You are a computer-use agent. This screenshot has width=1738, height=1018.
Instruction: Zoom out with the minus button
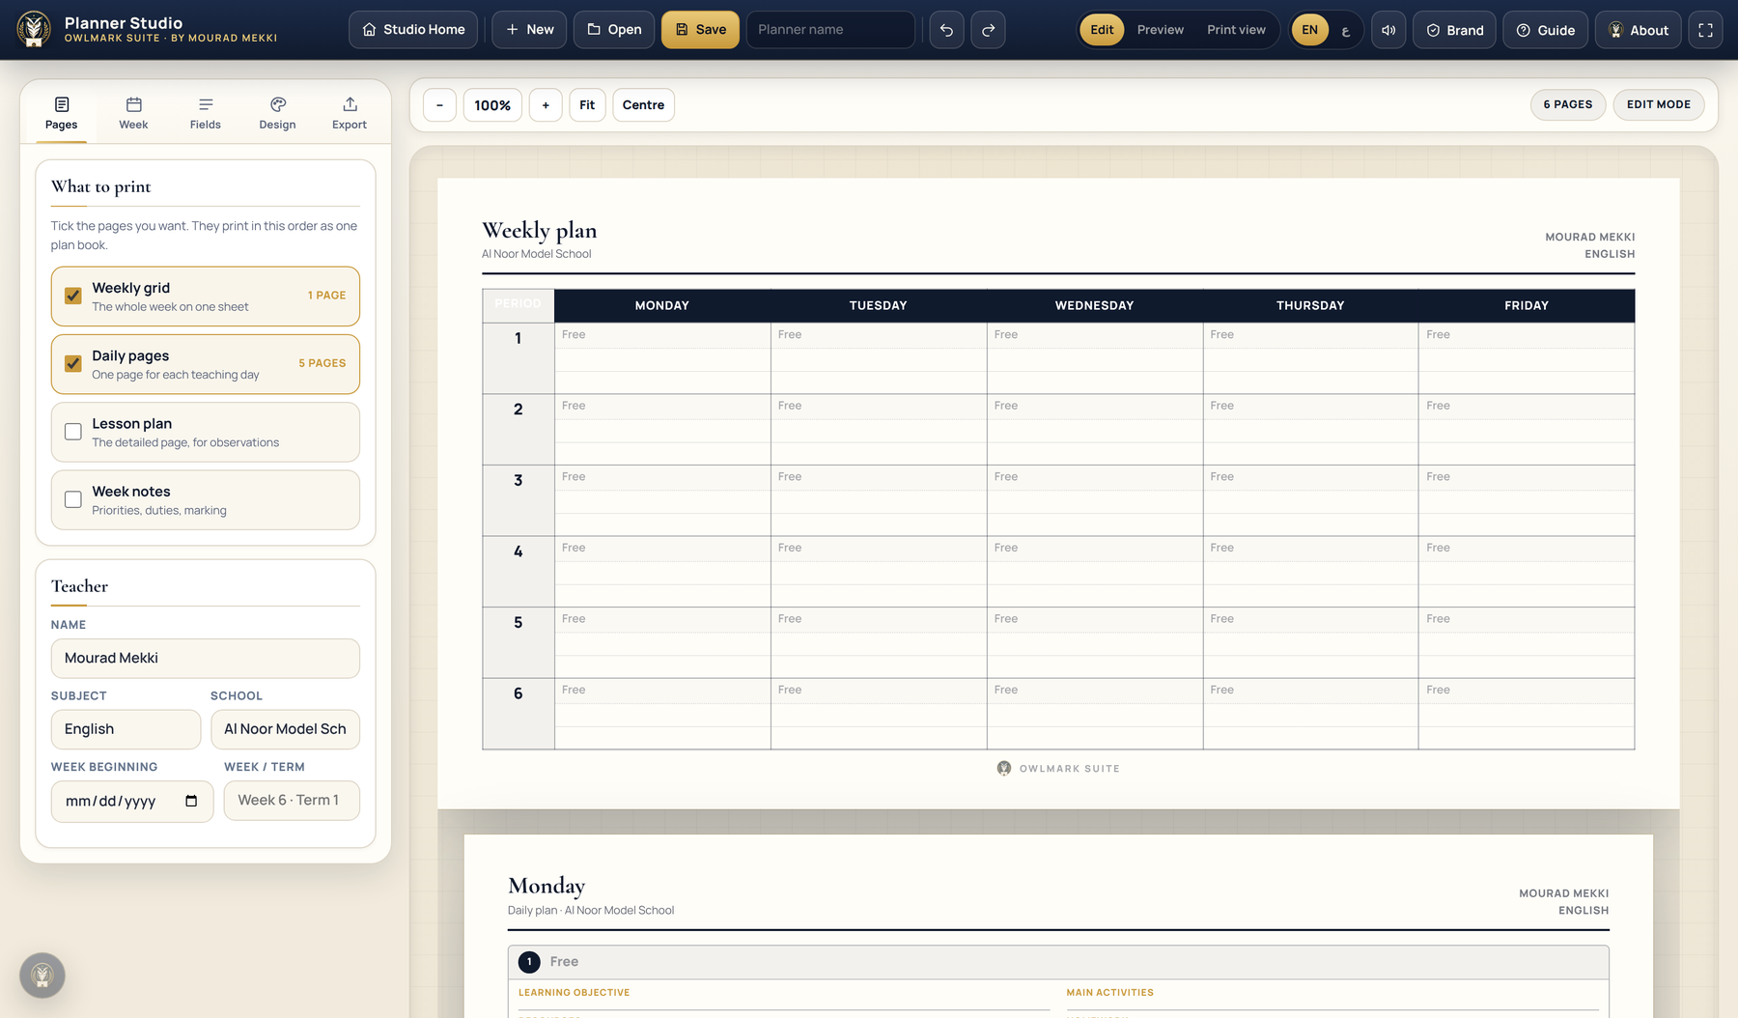(439, 105)
